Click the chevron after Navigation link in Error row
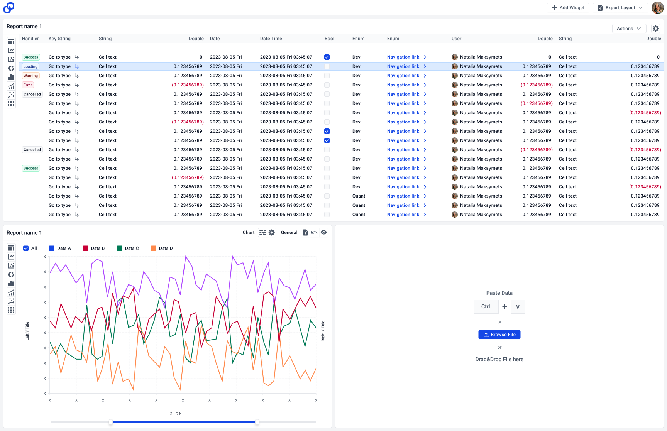Image resolution: width=667 pixels, height=431 pixels. click(425, 85)
